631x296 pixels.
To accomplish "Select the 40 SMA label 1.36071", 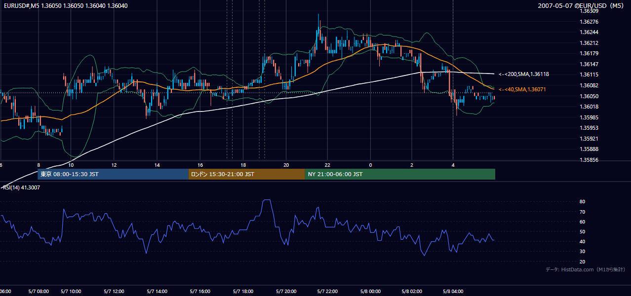I will pos(522,89).
